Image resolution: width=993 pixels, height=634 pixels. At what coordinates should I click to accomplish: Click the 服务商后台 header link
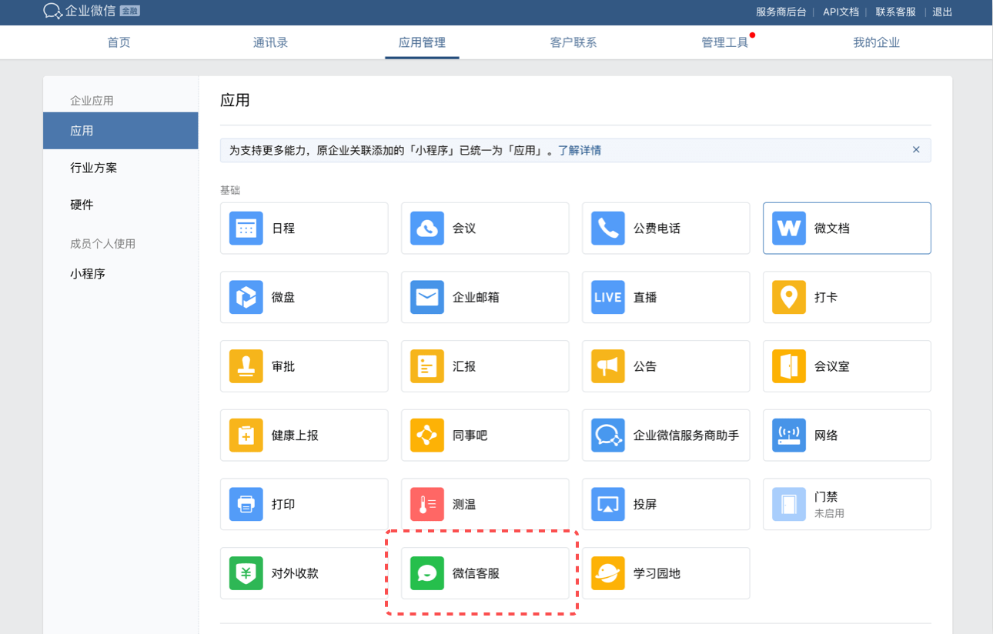(x=781, y=12)
